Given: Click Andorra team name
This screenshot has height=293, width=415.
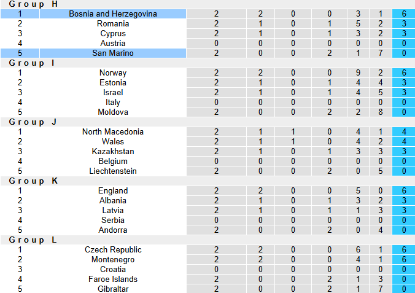Looking at the screenshot, I should coord(113,230).
